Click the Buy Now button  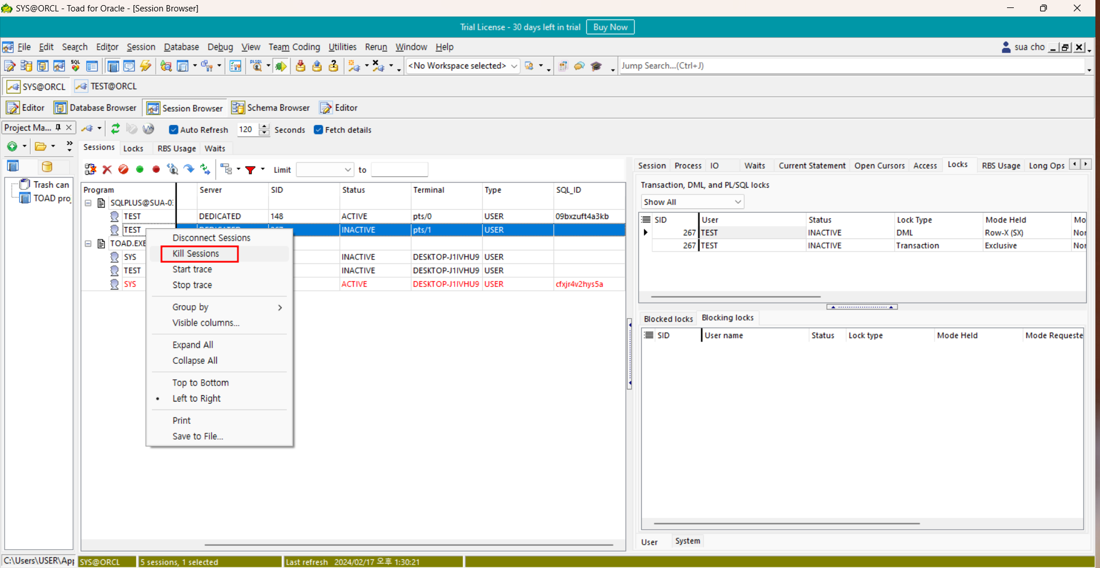[610, 27]
